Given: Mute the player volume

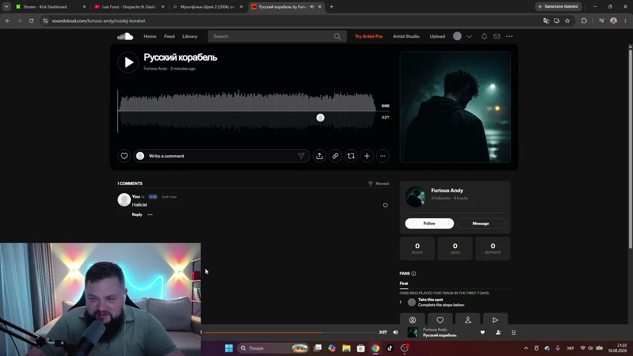Looking at the screenshot, I should pyautogui.click(x=395, y=332).
